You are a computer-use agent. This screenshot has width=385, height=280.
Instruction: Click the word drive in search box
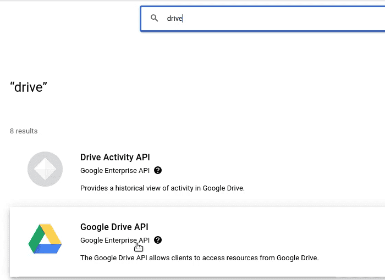(174, 18)
